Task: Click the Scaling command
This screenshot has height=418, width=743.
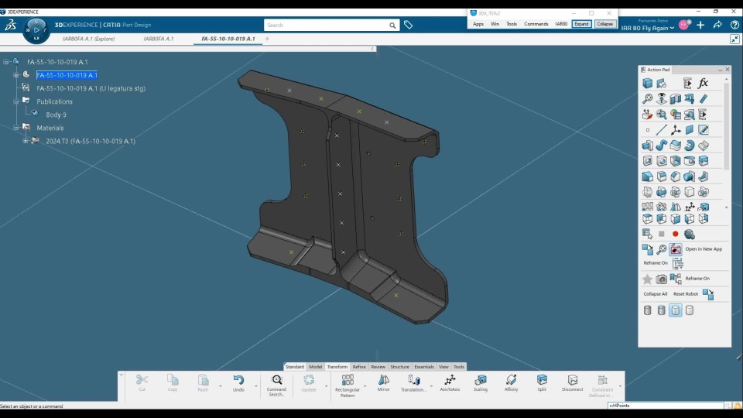Action: (x=481, y=383)
